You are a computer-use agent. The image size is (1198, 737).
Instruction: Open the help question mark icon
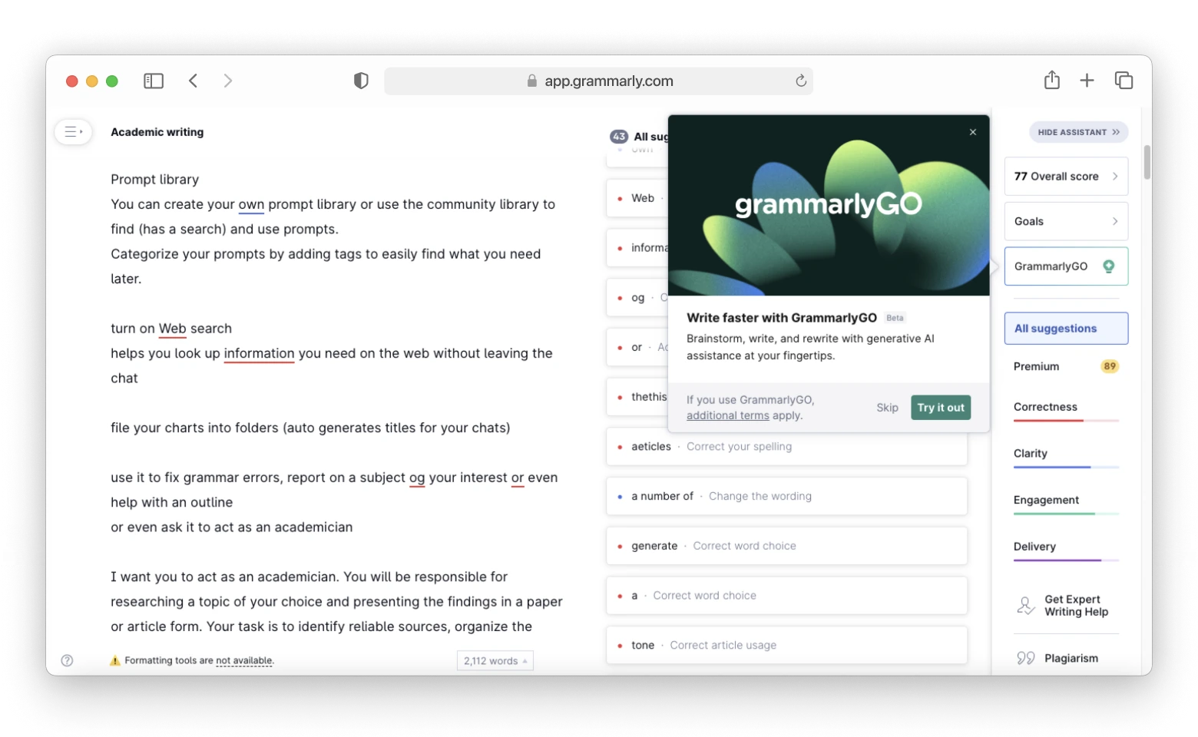pos(67,660)
